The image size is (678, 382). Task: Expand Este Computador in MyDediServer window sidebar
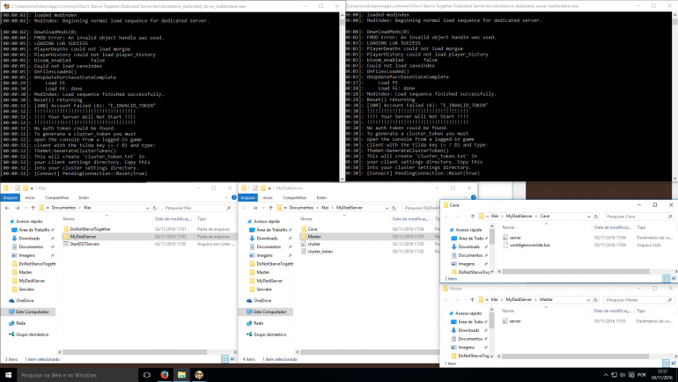[243, 312]
